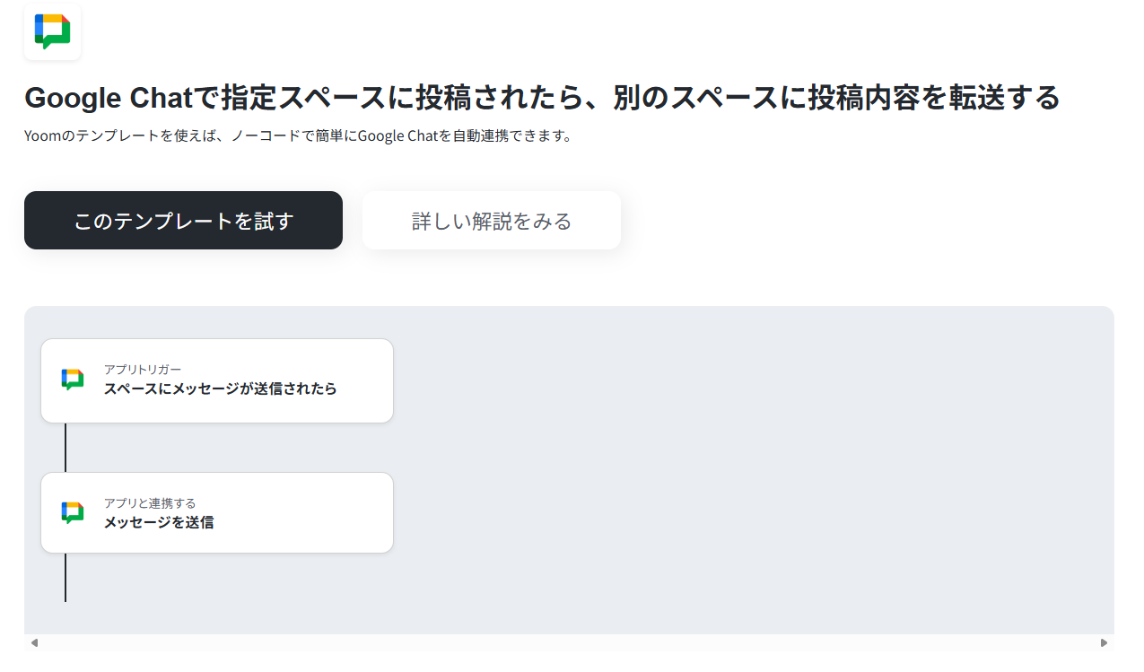This screenshot has height=672, width=1144.
Task: Click the left arrow of the horizontal scrollbar
Action: [x=34, y=642]
